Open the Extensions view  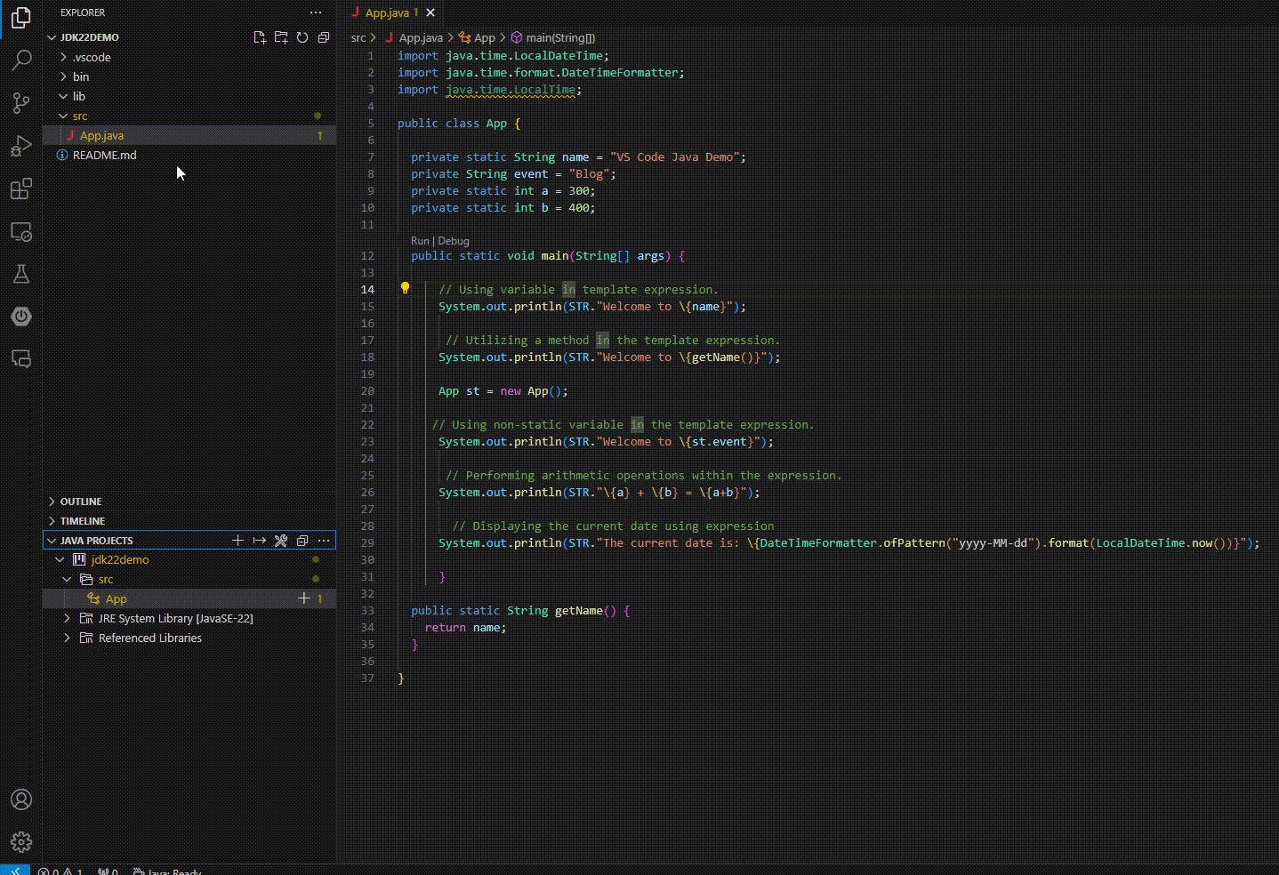pyautogui.click(x=20, y=189)
